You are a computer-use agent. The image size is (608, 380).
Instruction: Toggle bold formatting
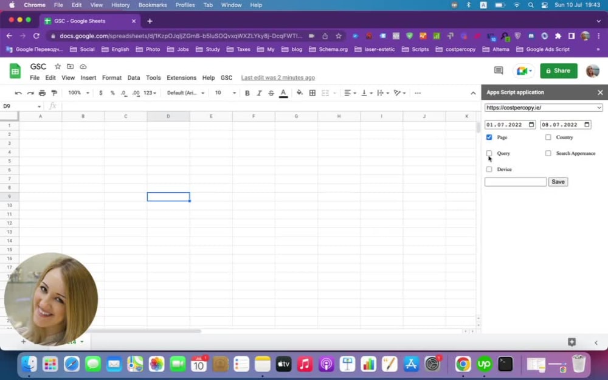(x=247, y=93)
